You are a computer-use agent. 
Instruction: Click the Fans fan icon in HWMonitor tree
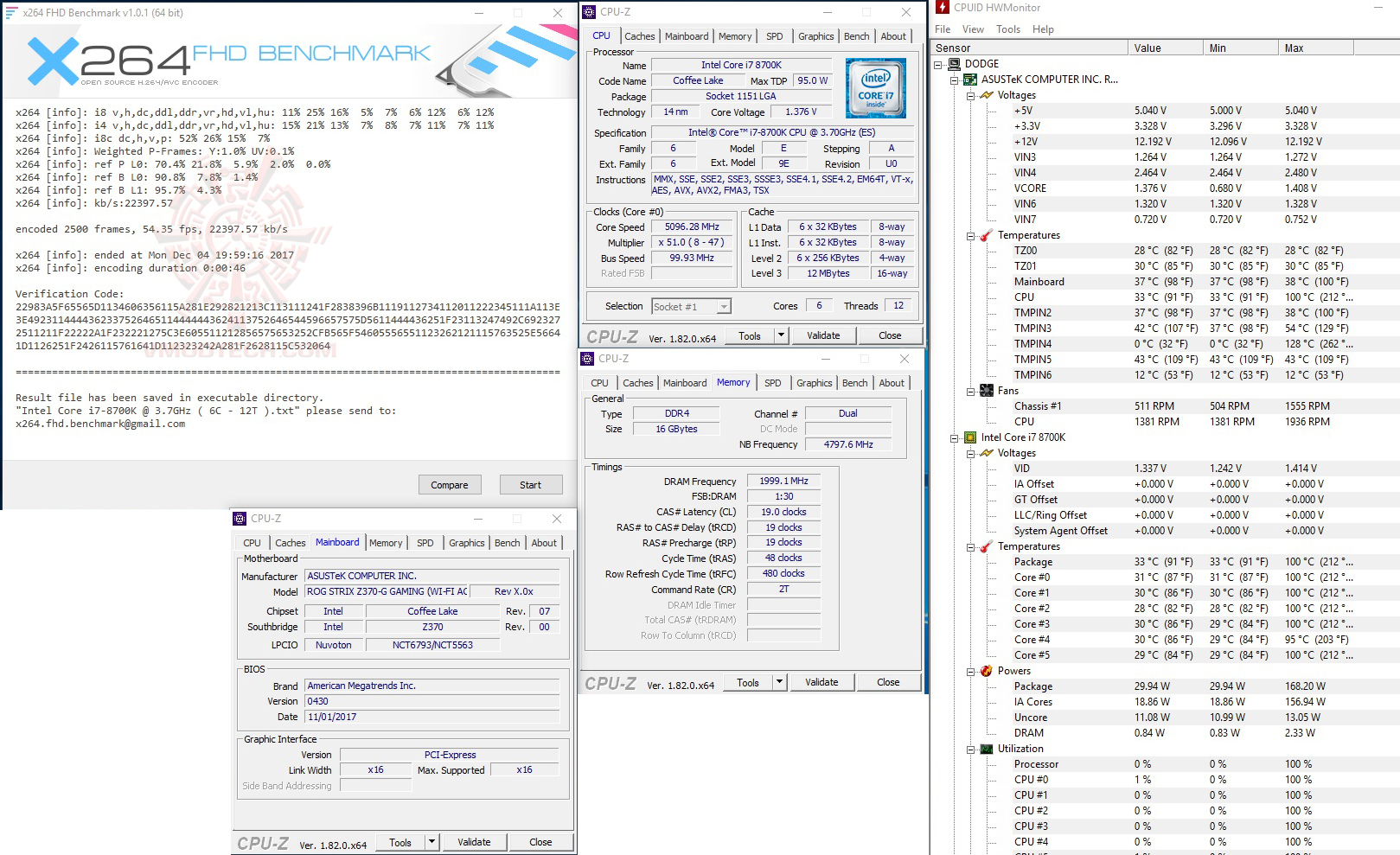point(986,390)
